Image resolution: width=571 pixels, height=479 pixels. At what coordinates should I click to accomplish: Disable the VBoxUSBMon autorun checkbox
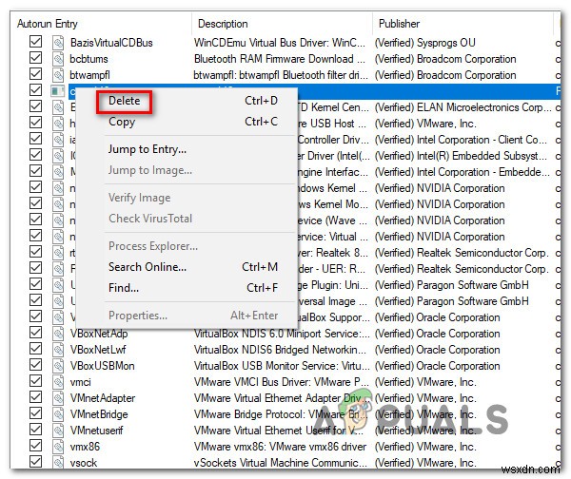pyautogui.click(x=36, y=365)
